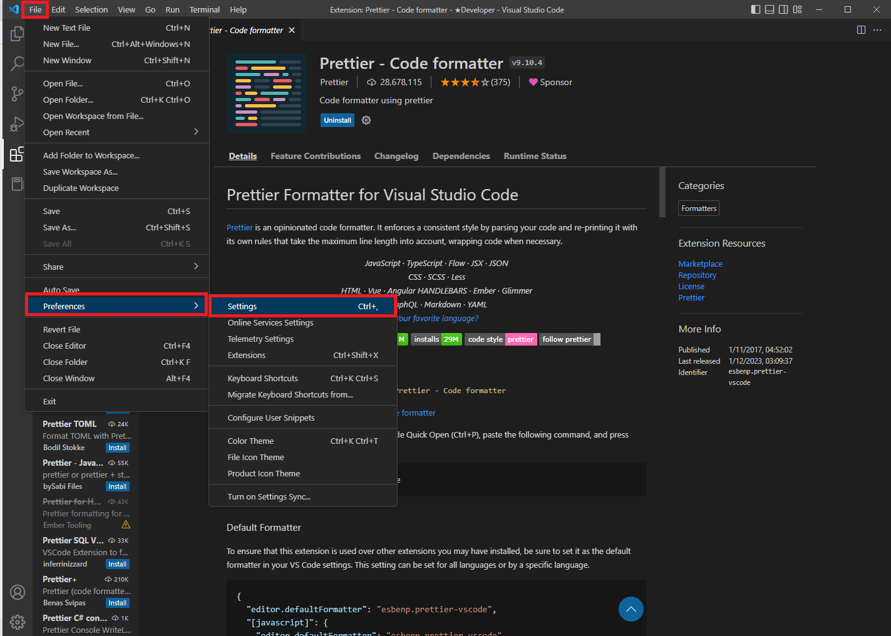Expand the Open Recent submenu
This screenshot has height=636, width=891.
116,132
